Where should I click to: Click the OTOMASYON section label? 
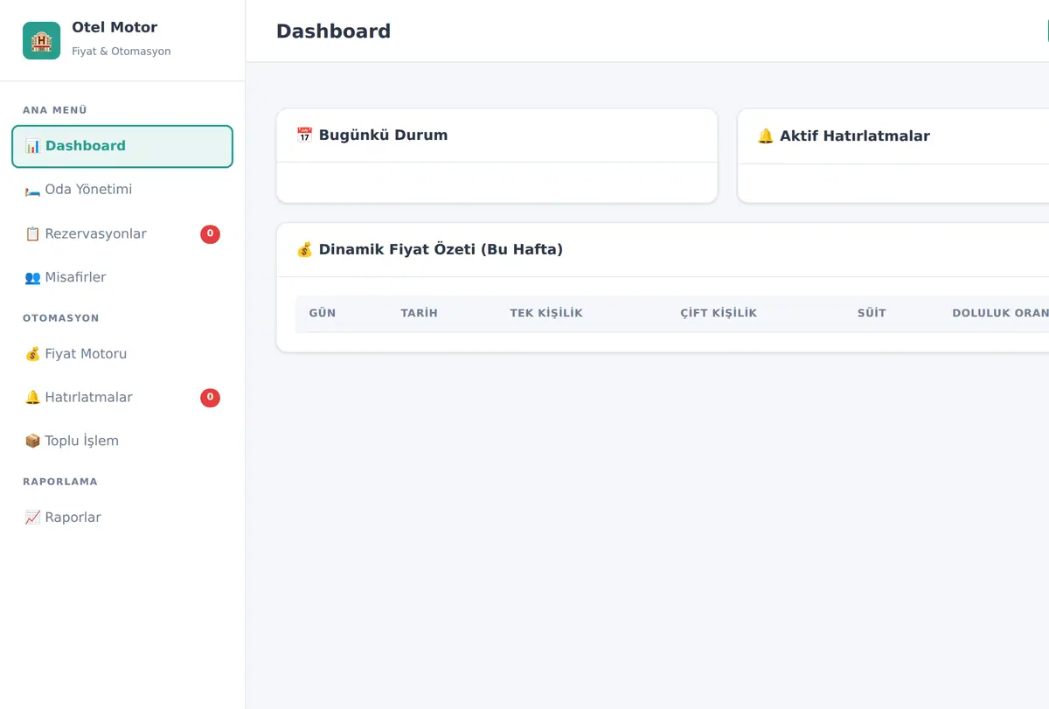click(61, 318)
